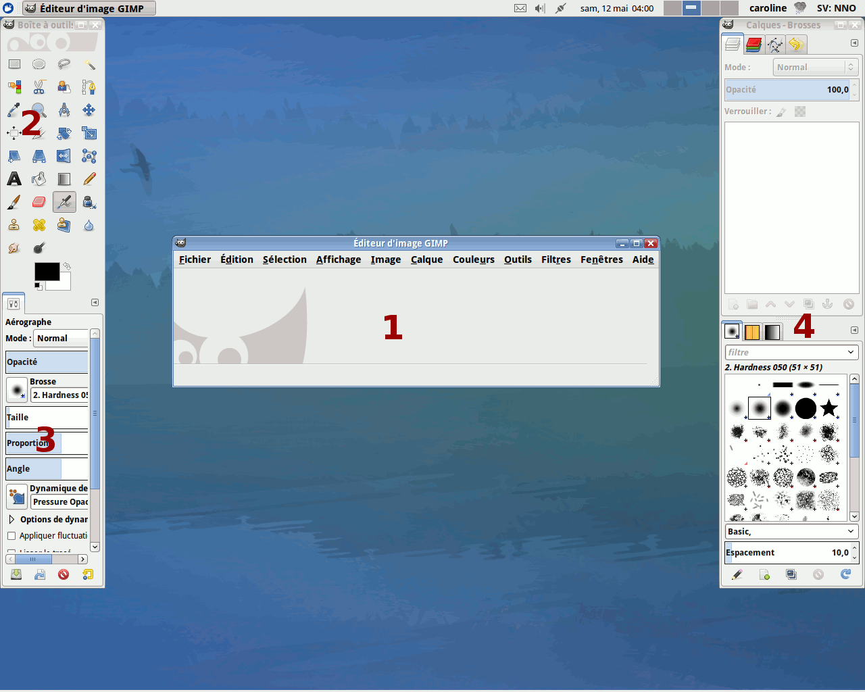Choose the Eraser tool
Viewport: 865px width, 692px height.
[39, 202]
